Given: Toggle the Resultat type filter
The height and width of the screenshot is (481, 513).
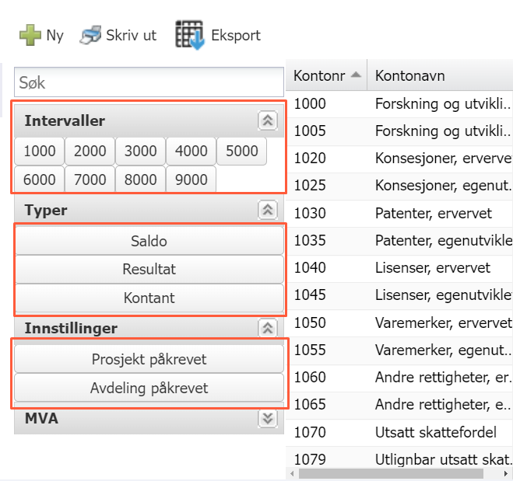Looking at the screenshot, I should [149, 270].
